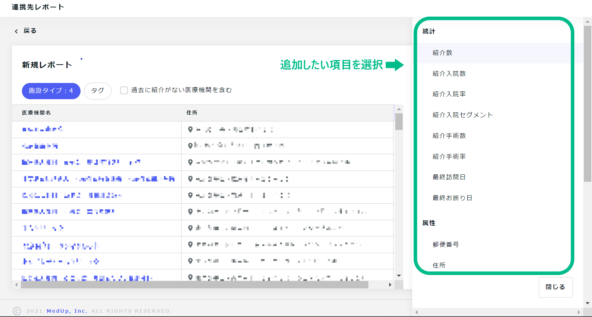Image resolution: width=592 pixels, height=317 pixels.
Task: Click page vertical scrollbar up arrow
Action: pyautogui.click(x=587, y=21)
